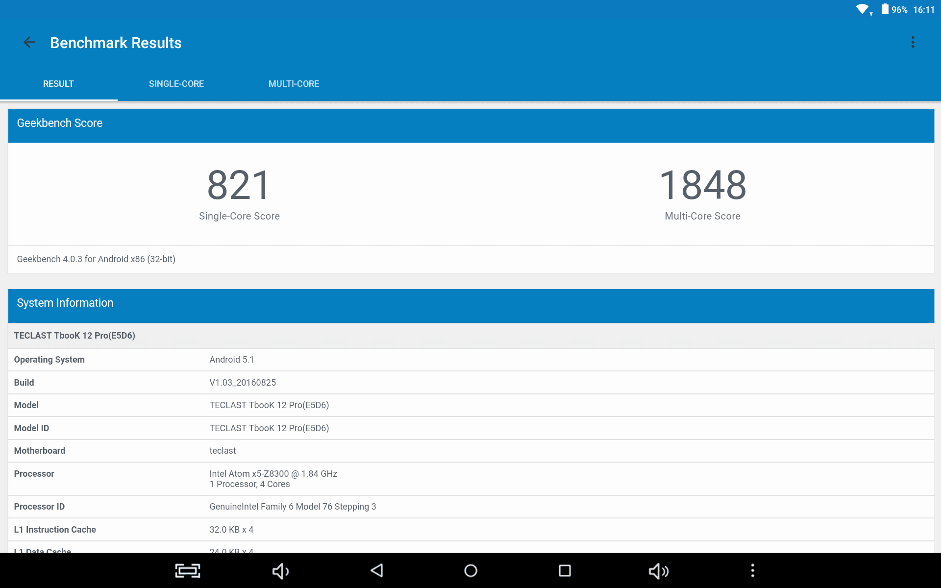The width and height of the screenshot is (941, 588).
Task: Switch to the MULTI-CORE tab
Action: [294, 84]
